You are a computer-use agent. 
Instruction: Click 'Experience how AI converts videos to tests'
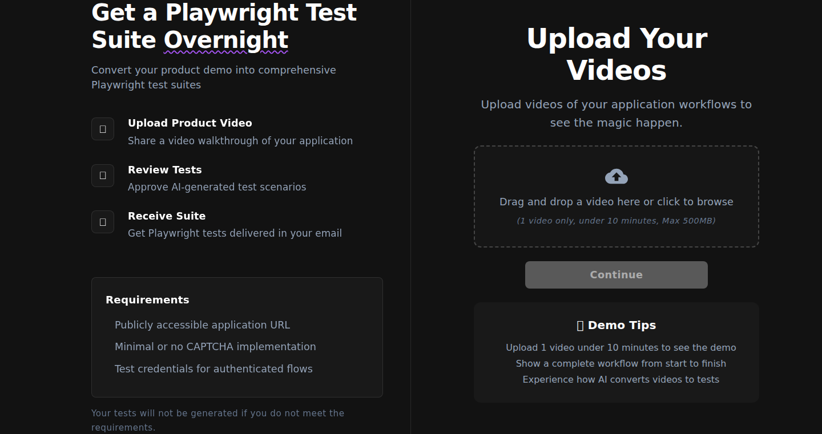(x=621, y=380)
